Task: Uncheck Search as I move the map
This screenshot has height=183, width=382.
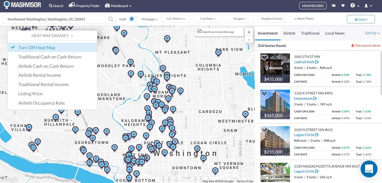Action: coord(200,31)
